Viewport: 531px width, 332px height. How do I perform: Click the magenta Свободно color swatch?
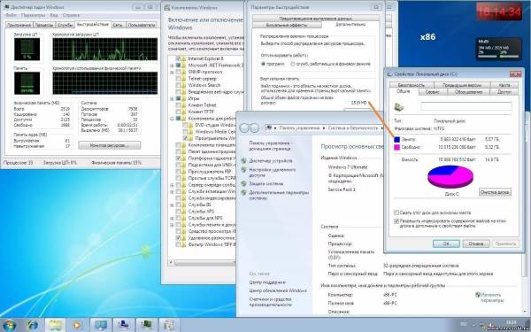pos(396,147)
